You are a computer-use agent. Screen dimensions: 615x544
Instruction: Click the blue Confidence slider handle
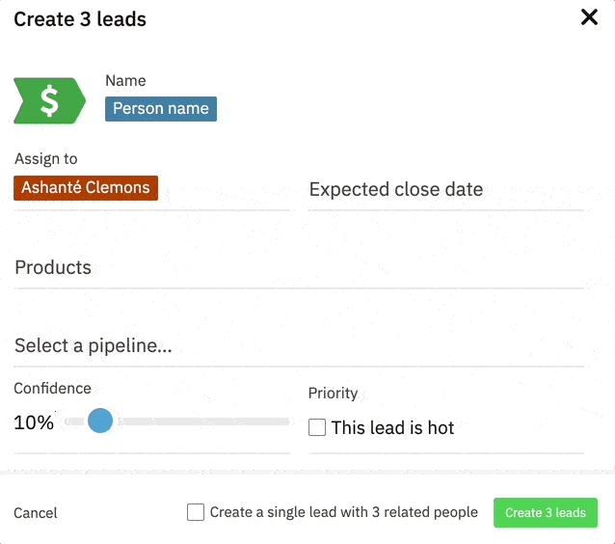click(100, 422)
